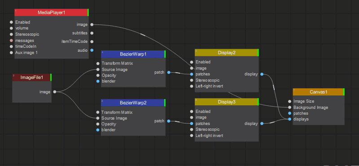This screenshot has height=166, width=359.
Task: Click 'Transform Matrix' label in BezierWarp2
Action: 117,112
